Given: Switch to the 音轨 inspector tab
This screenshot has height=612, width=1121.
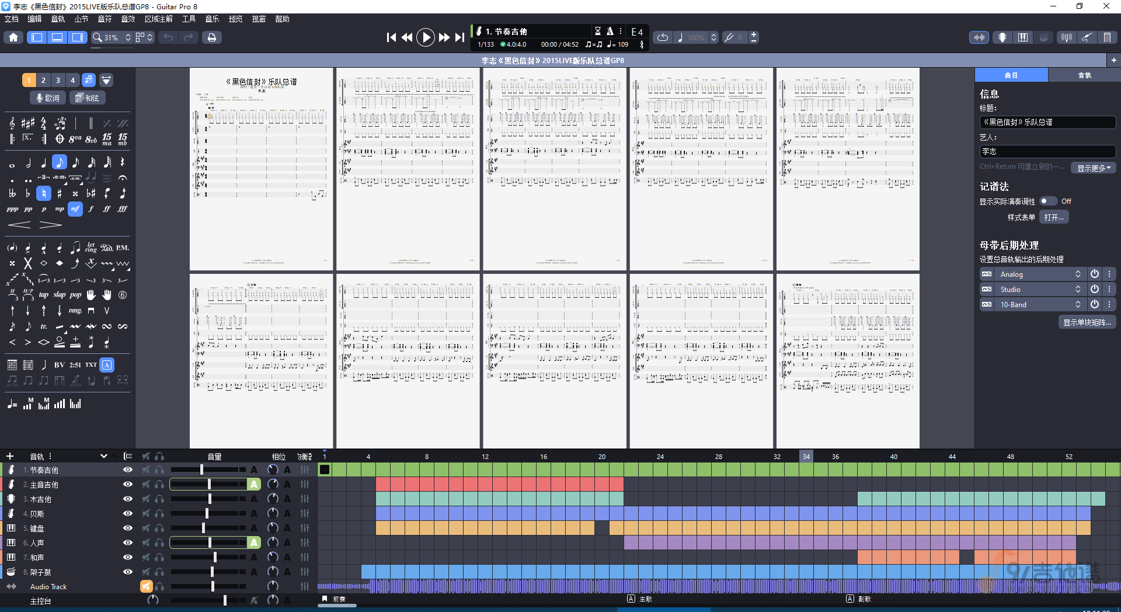Looking at the screenshot, I should 1084,75.
